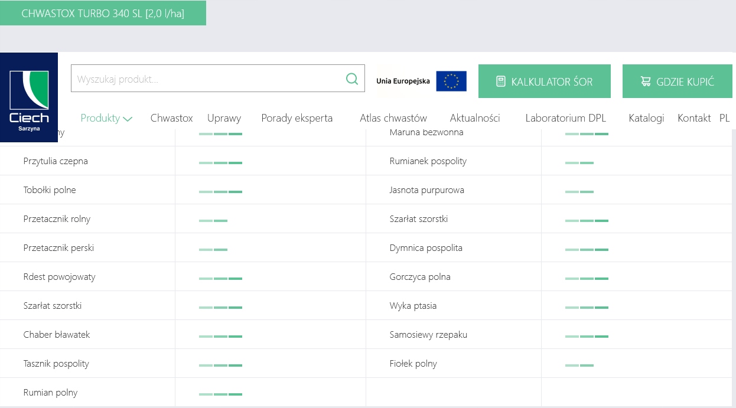
Task: Click the shopping cart icon
Action: click(646, 81)
